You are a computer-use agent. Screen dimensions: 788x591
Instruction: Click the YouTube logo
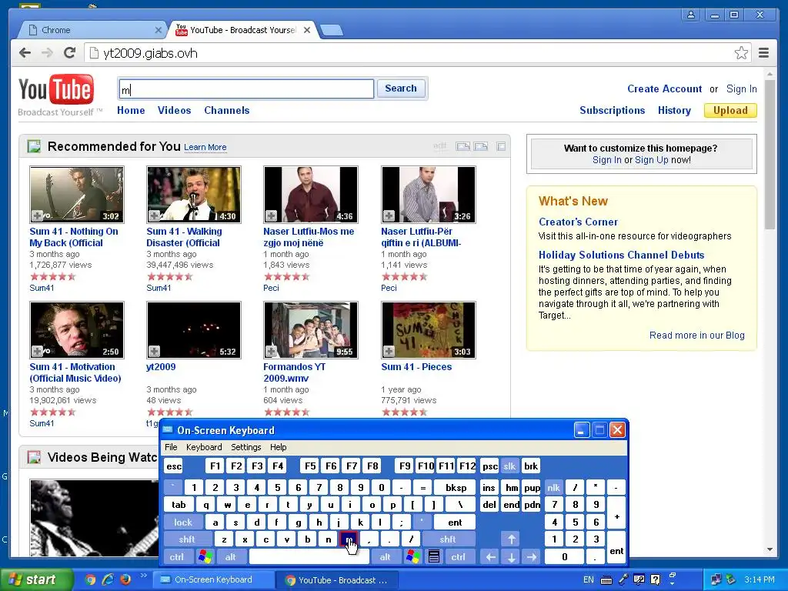(56, 89)
